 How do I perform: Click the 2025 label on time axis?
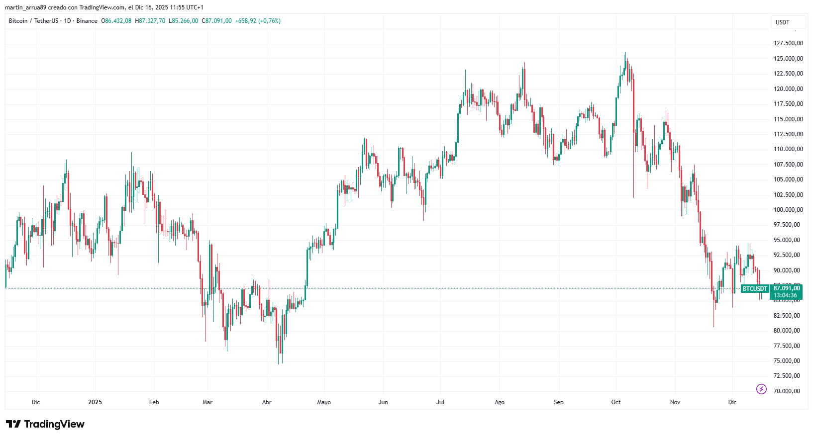tap(95, 402)
